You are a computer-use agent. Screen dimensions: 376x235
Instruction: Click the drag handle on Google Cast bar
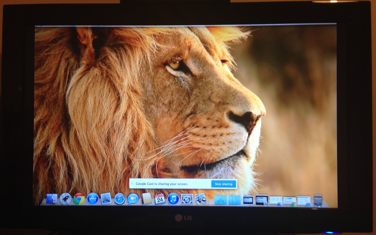(132, 183)
